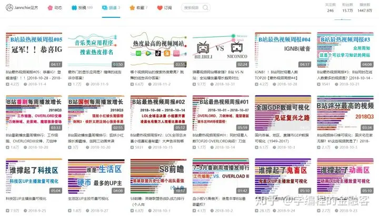Open the B站最热视频周报#02 thumbnail
The height and width of the screenshot is (216, 379).
(x=158, y=113)
